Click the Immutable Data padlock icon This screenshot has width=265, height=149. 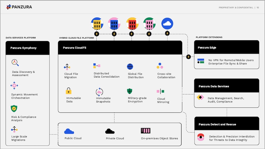point(68,91)
